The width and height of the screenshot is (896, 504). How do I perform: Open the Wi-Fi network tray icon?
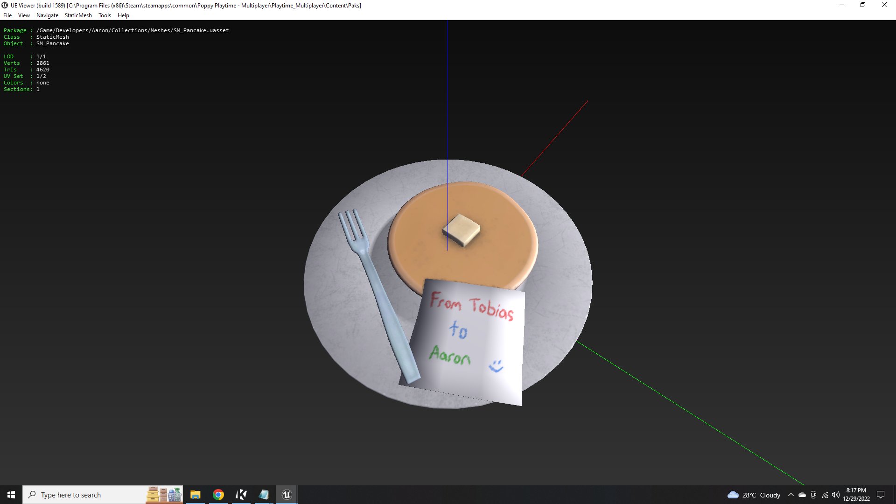[825, 495]
